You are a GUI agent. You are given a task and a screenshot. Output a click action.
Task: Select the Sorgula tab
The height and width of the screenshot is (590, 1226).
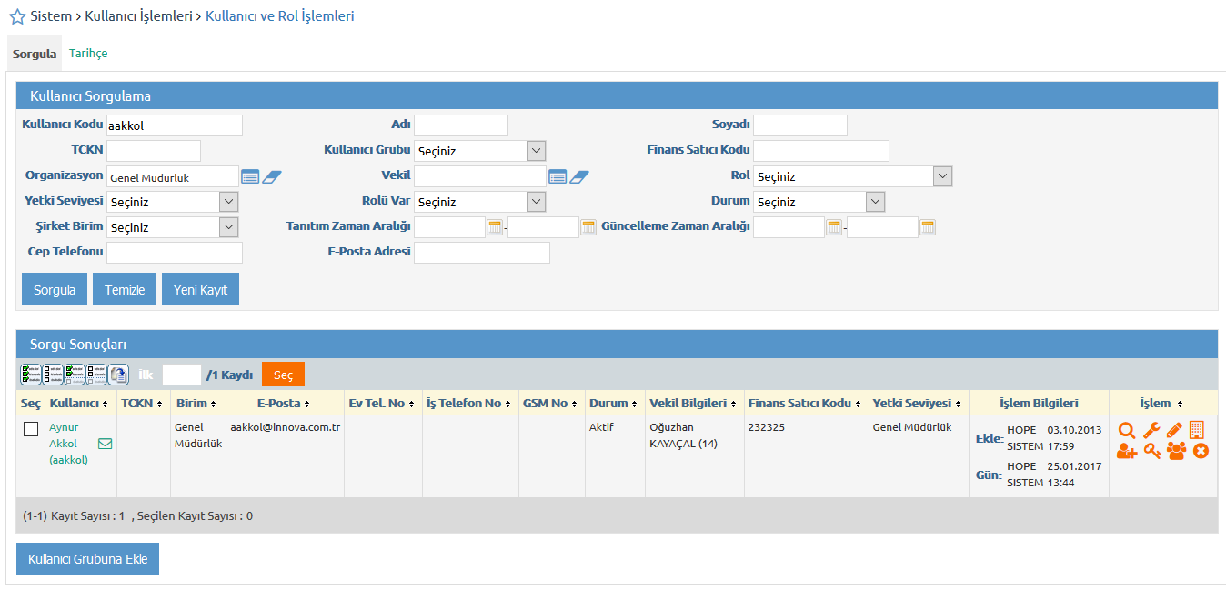tap(35, 55)
